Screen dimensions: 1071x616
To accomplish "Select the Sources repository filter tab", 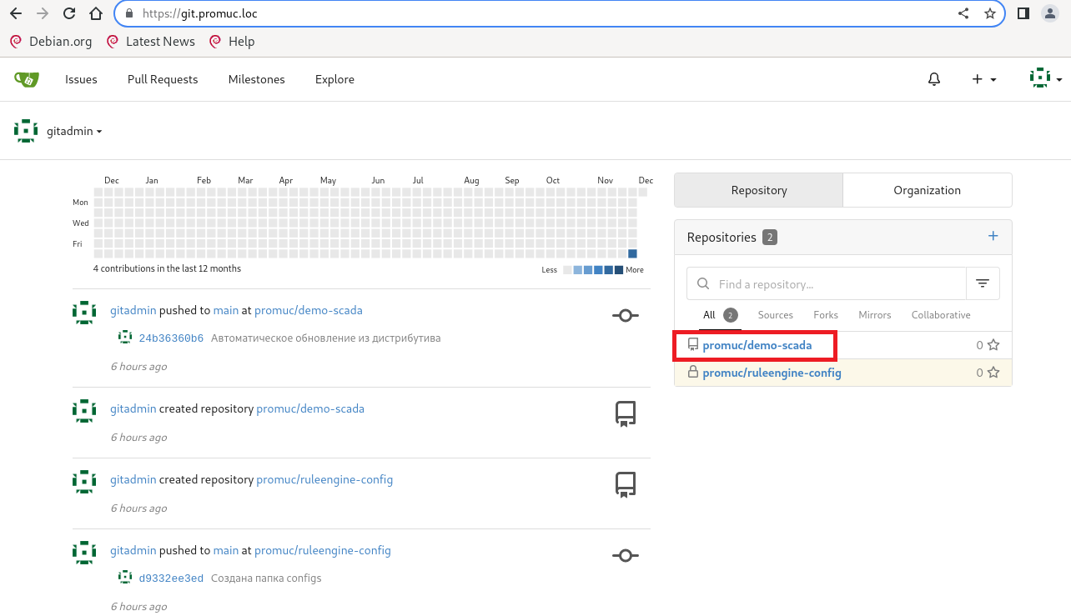I will (775, 315).
